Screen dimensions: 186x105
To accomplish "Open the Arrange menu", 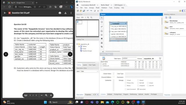I will tap(92, 8).
